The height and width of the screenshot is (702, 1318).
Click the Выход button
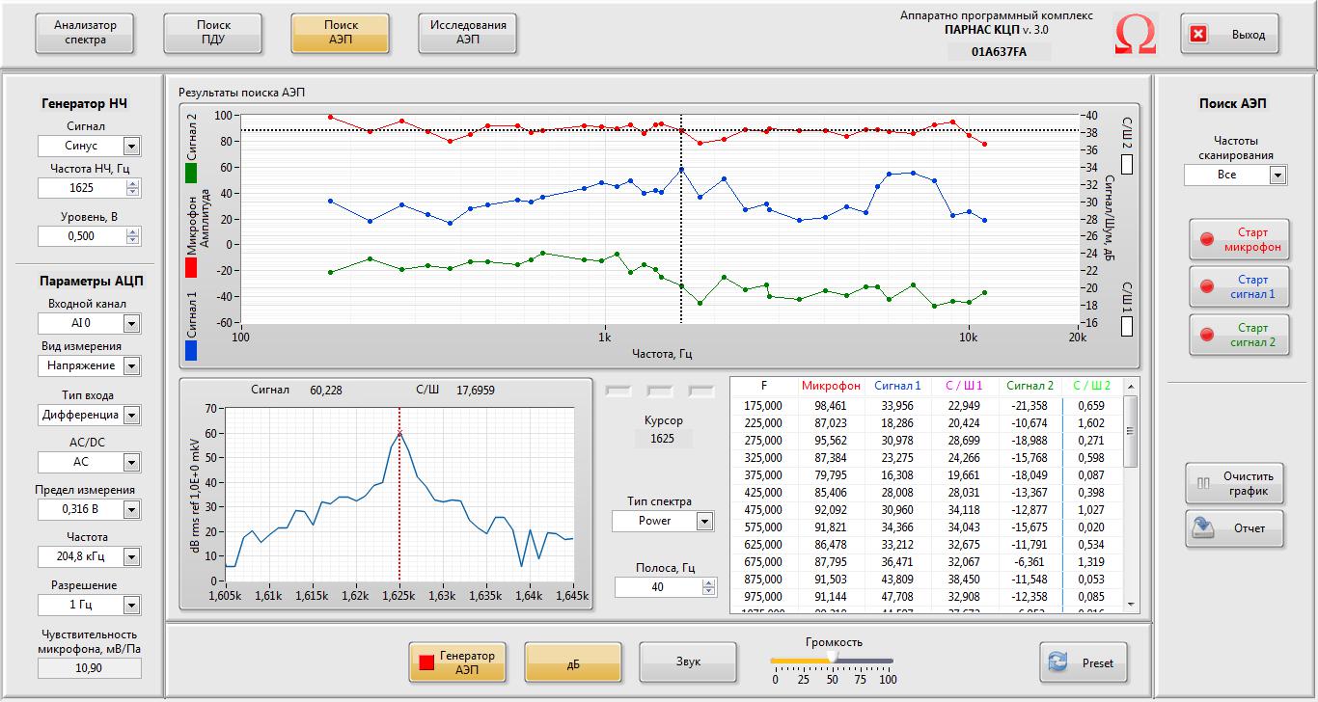pyautogui.click(x=1229, y=35)
